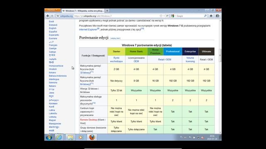Open Rynki wschodzące link under Starter
This screenshot has height=149, width=266.
(x=116, y=60)
